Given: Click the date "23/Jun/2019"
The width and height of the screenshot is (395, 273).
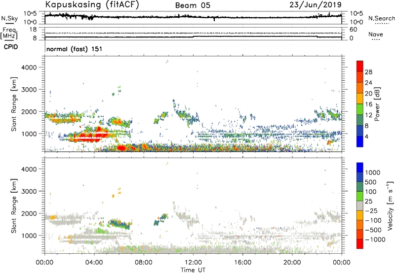Looking at the screenshot, I should [316, 4].
